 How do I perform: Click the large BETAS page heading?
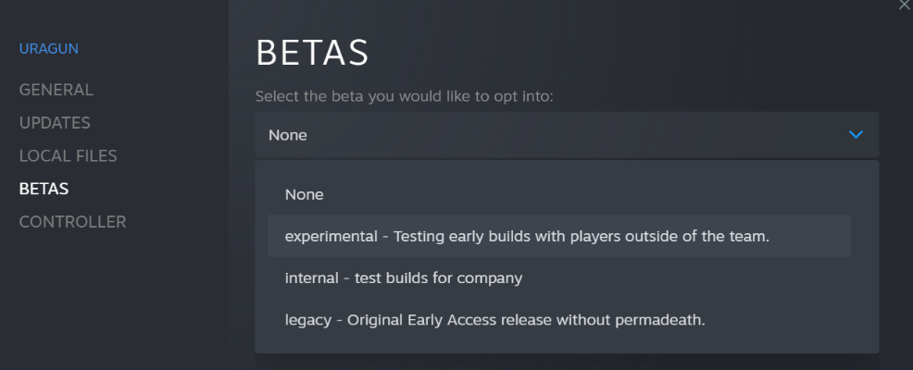312,53
